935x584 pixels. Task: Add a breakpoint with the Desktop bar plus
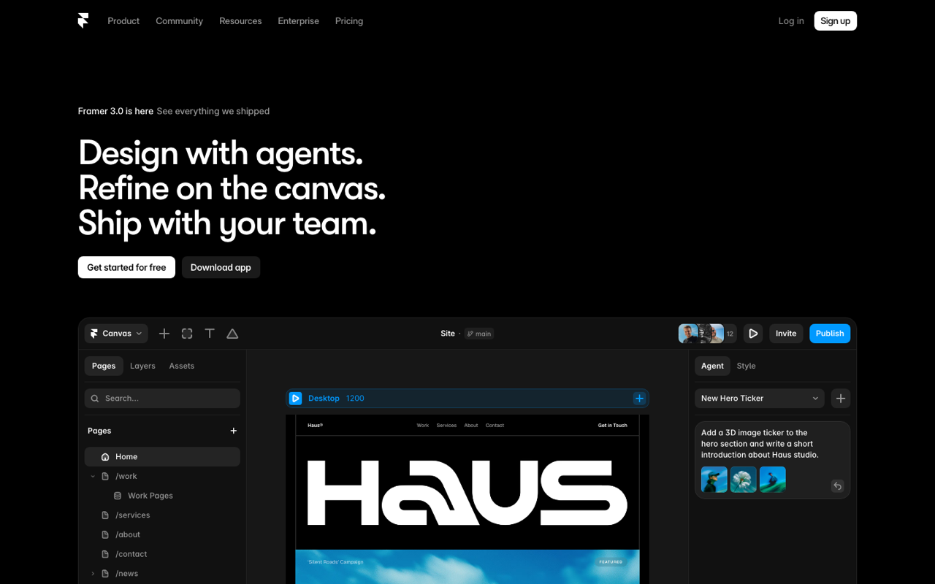coord(639,399)
